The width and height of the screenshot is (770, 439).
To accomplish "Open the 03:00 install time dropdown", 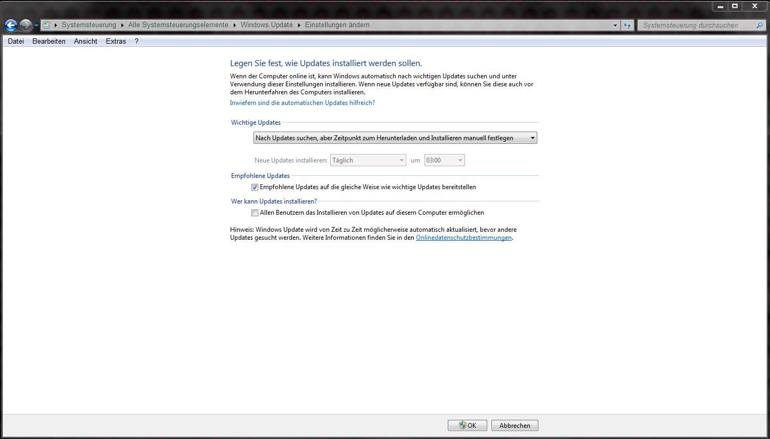I will [444, 160].
